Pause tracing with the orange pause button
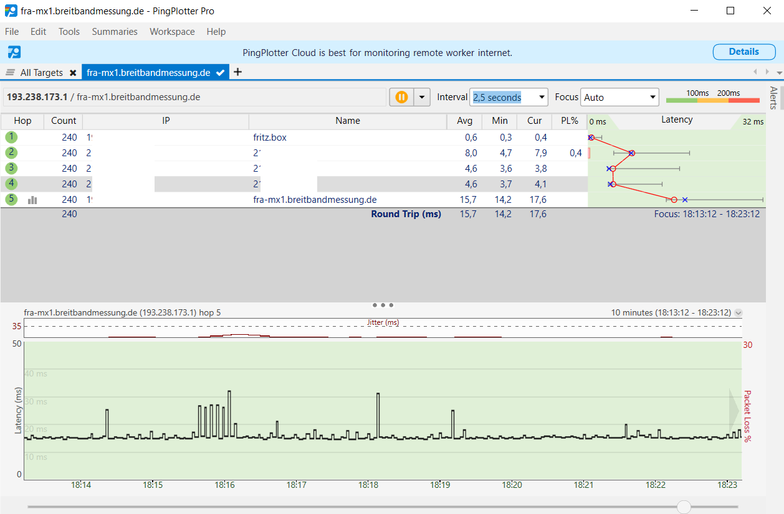This screenshot has width=784, height=514. coord(401,97)
